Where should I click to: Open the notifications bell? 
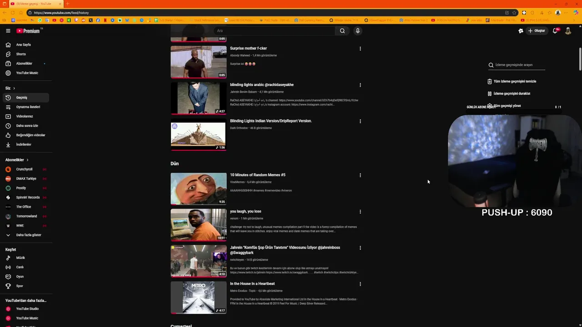click(556, 31)
